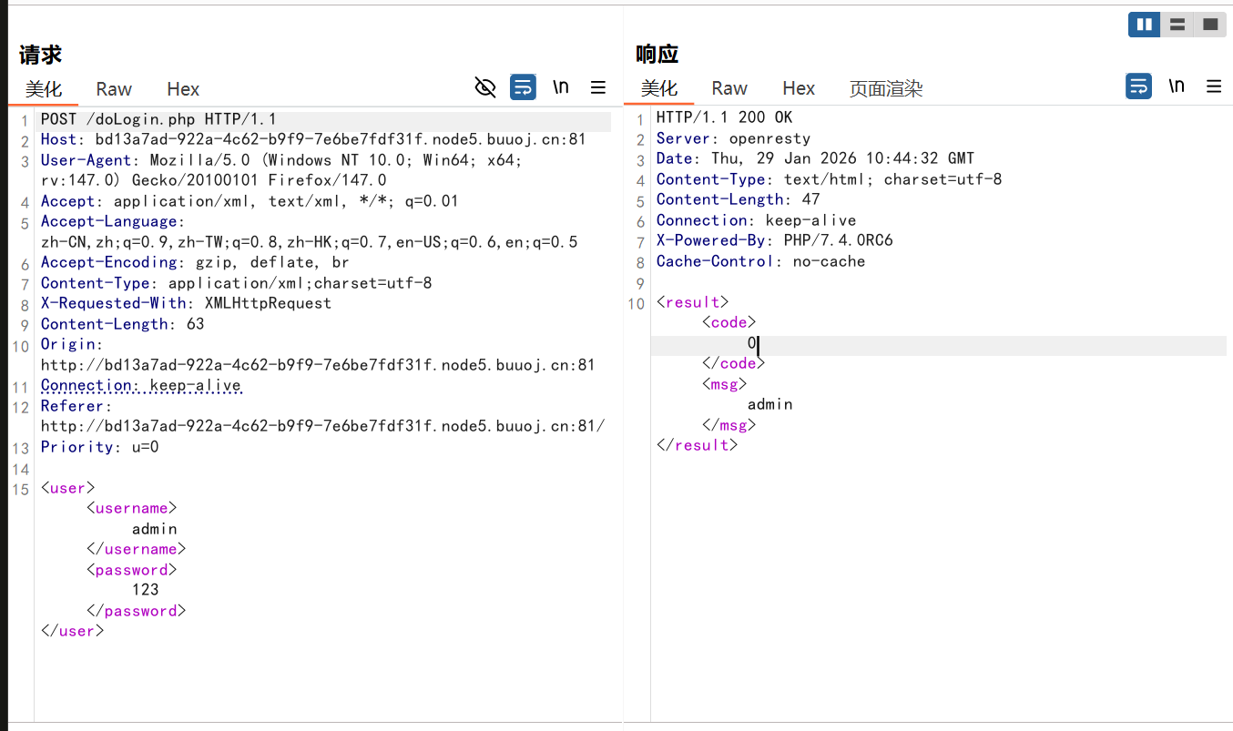Switch to top-bottom stacked layout icon
Viewport: 1233px width, 731px height.
[x=1177, y=25]
